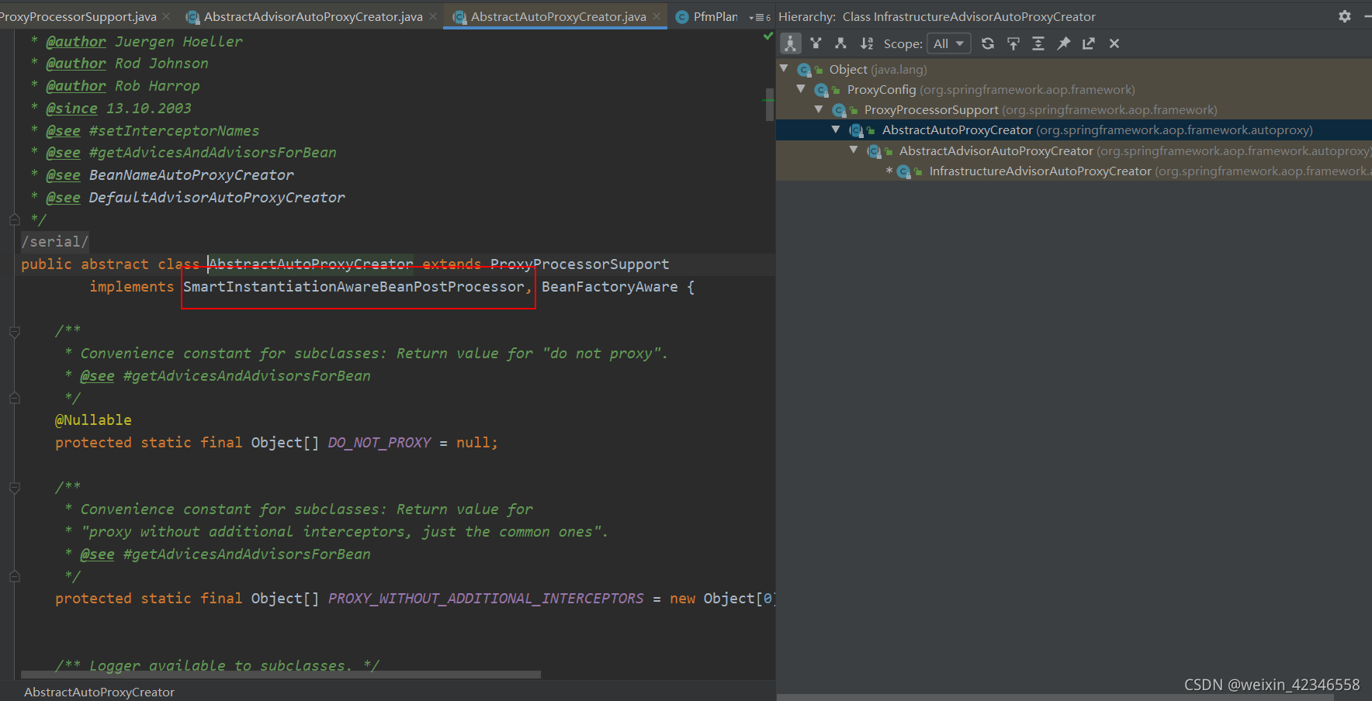Expand all hierarchy nodes
Image resolution: width=1372 pixels, height=701 pixels.
click(1038, 43)
